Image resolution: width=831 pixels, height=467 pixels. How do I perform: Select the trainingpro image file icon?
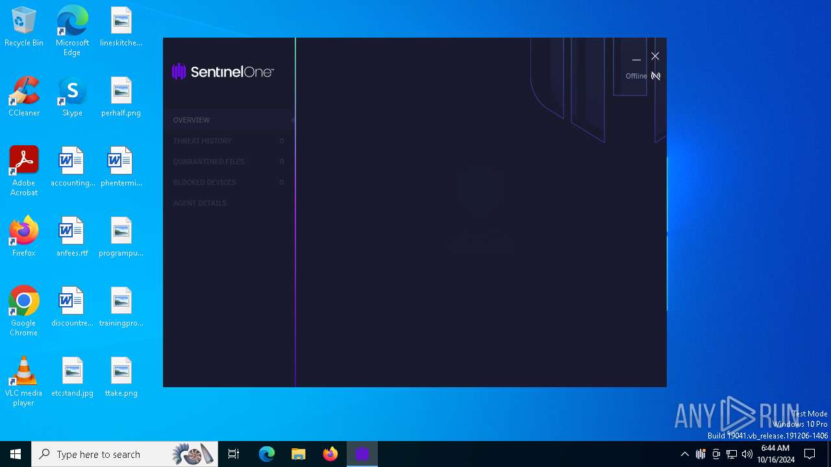point(121,307)
